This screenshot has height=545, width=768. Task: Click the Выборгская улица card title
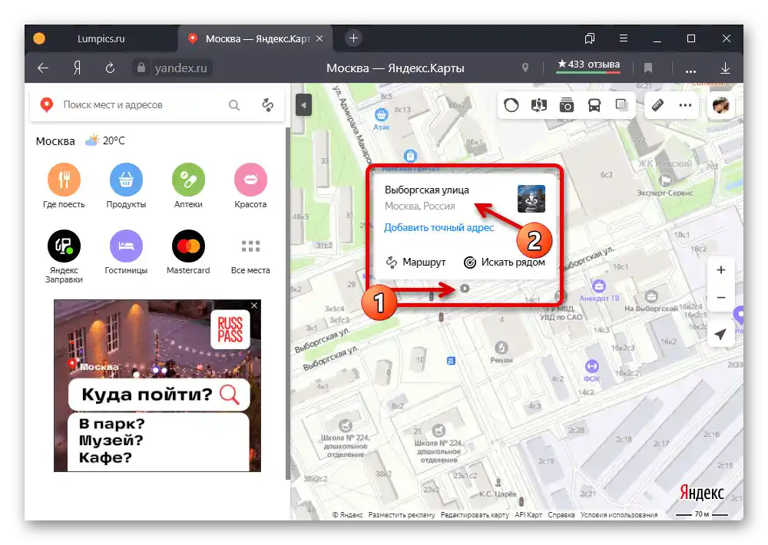click(x=426, y=190)
